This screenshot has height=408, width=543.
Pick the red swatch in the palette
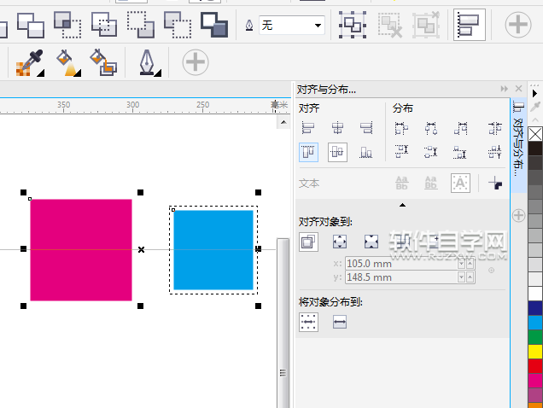point(535,366)
